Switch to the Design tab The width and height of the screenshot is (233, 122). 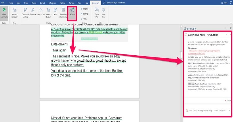click(x=34, y=3)
